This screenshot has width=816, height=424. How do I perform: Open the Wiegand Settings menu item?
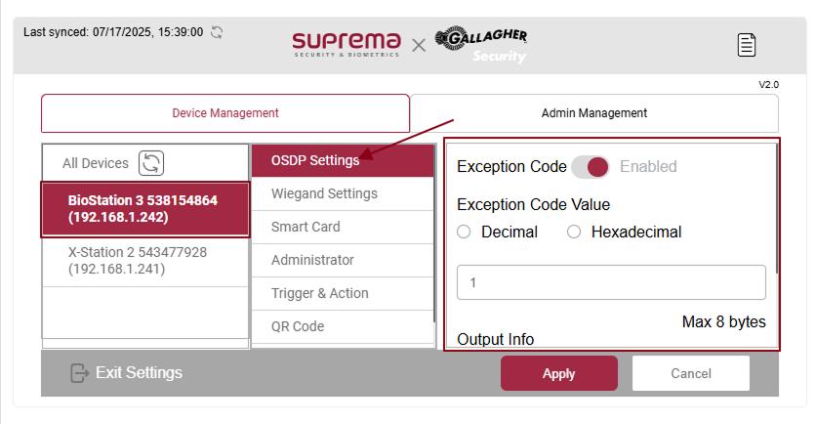pyautogui.click(x=324, y=193)
